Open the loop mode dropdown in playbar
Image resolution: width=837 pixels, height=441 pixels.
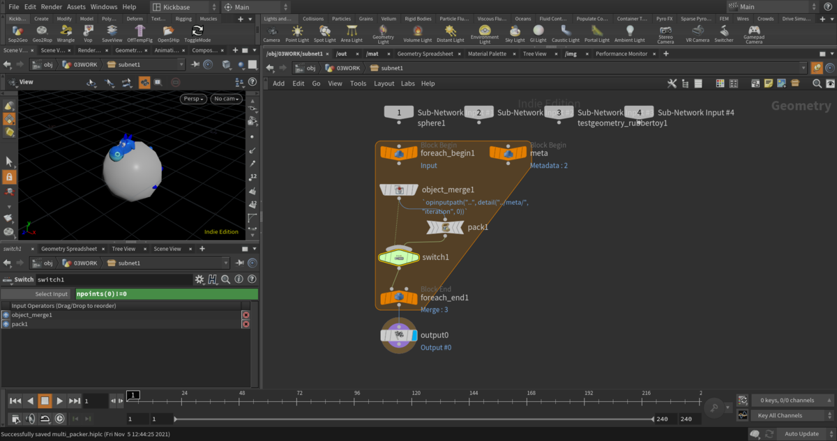pos(45,419)
